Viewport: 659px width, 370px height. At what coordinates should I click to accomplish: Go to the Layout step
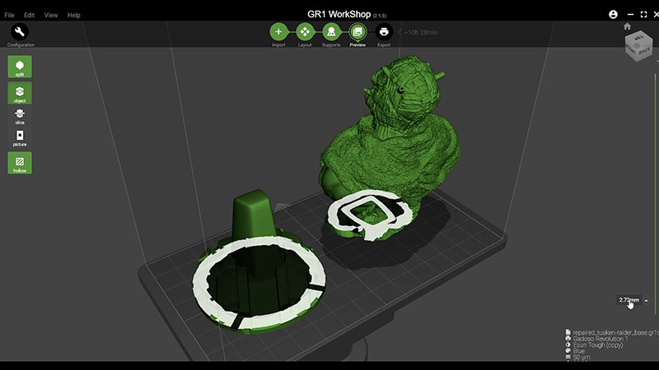tap(305, 32)
